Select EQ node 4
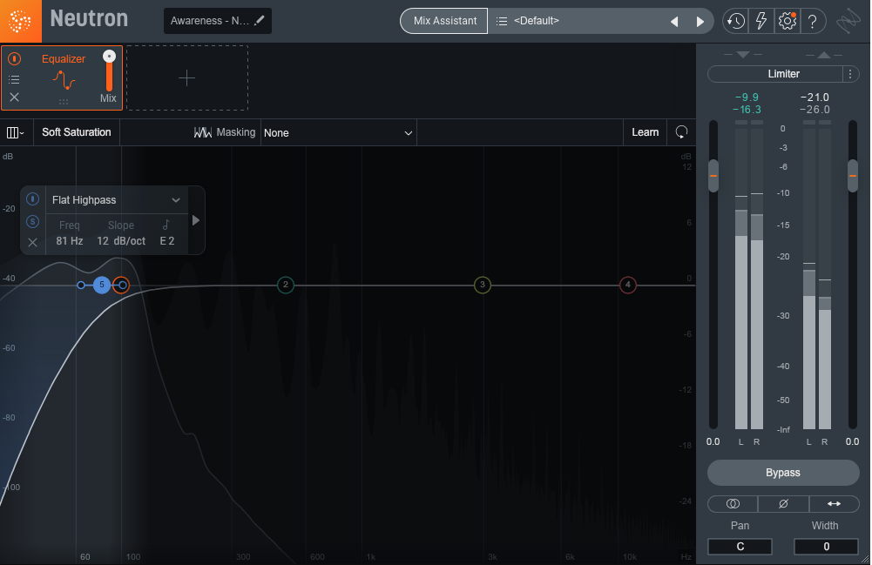The height and width of the screenshot is (565, 872). 628,285
